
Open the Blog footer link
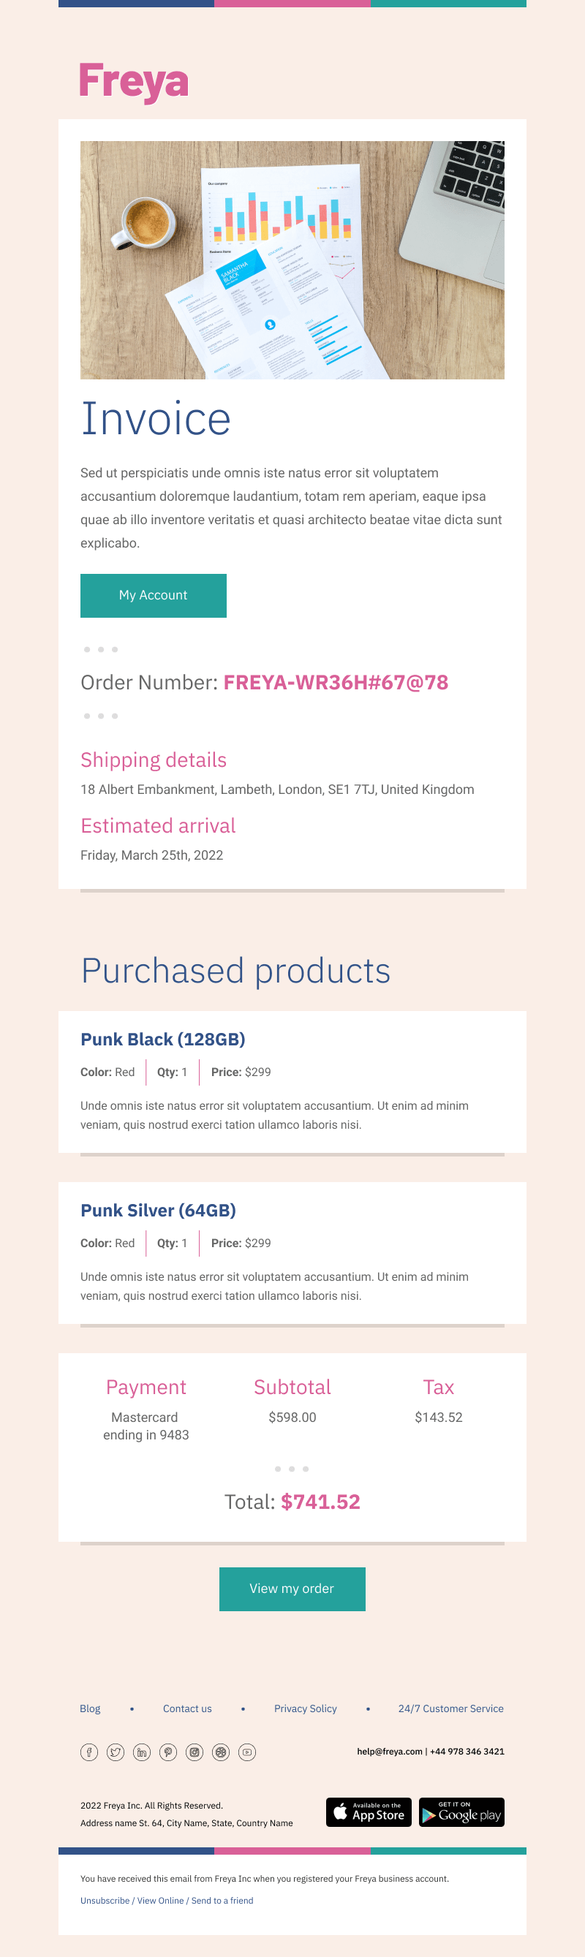90,1708
